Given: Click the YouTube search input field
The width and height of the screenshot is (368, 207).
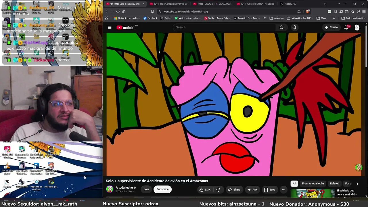Looking at the screenshot, I should click(224, 27).
